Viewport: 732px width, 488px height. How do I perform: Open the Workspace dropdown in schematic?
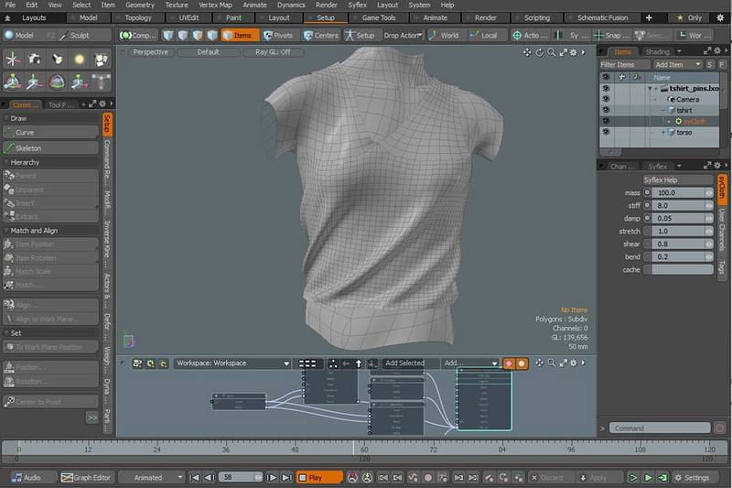232,363
